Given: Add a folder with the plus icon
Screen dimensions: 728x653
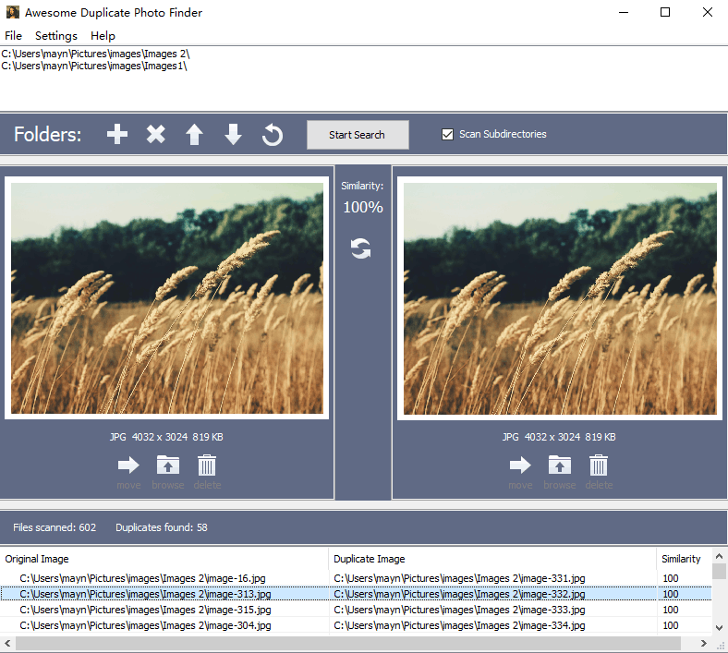Looking at the screenshot, I should click(117, 134).
